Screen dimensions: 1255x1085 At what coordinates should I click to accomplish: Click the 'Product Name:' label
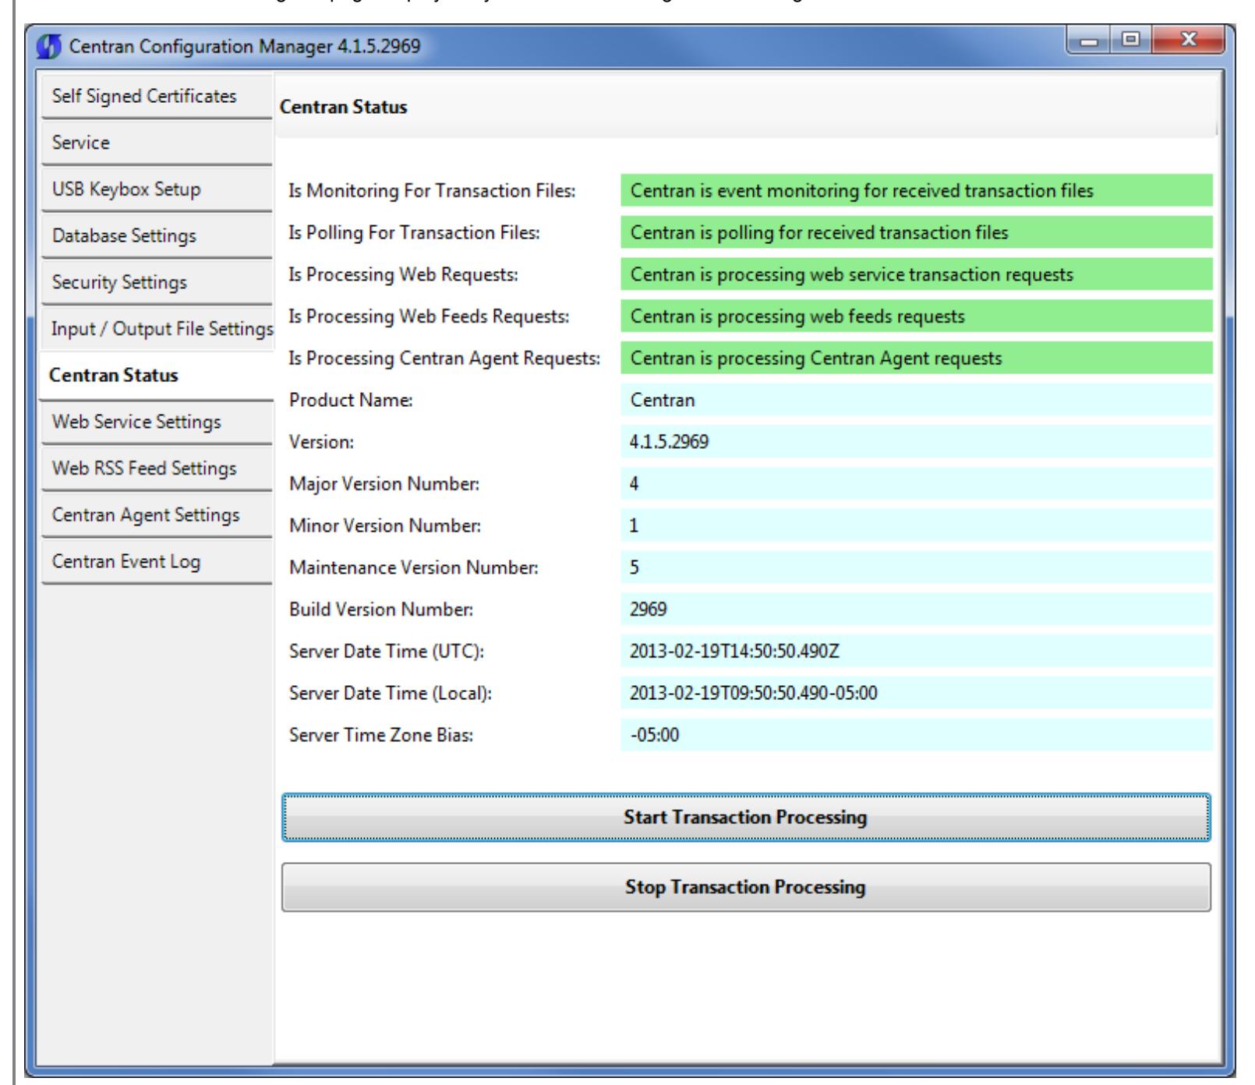point(350,400)
